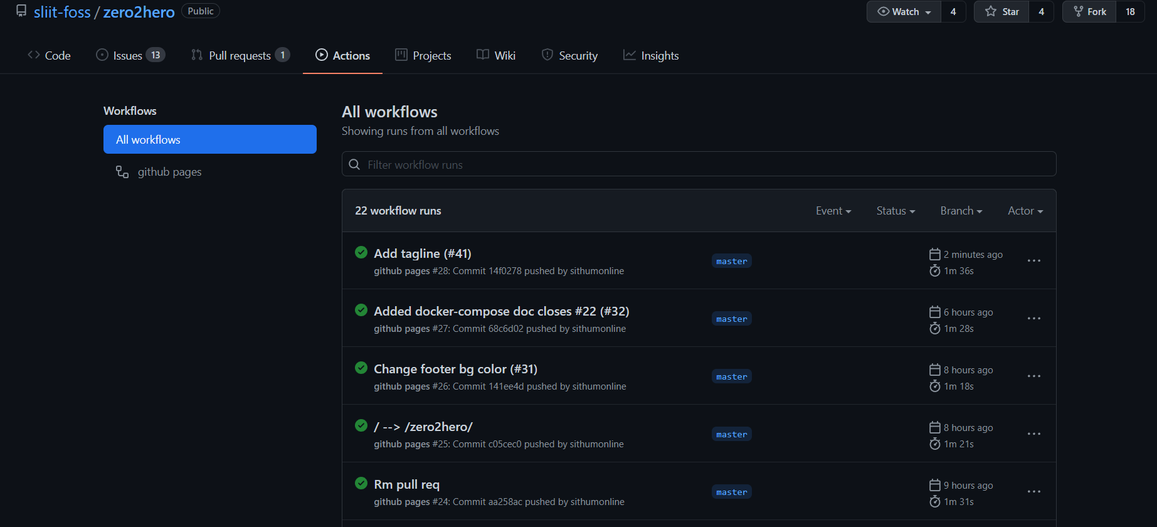The height and width of the screenshot is (527, 1157).
Task: Select the Actions tab
Action: (342, 55)
